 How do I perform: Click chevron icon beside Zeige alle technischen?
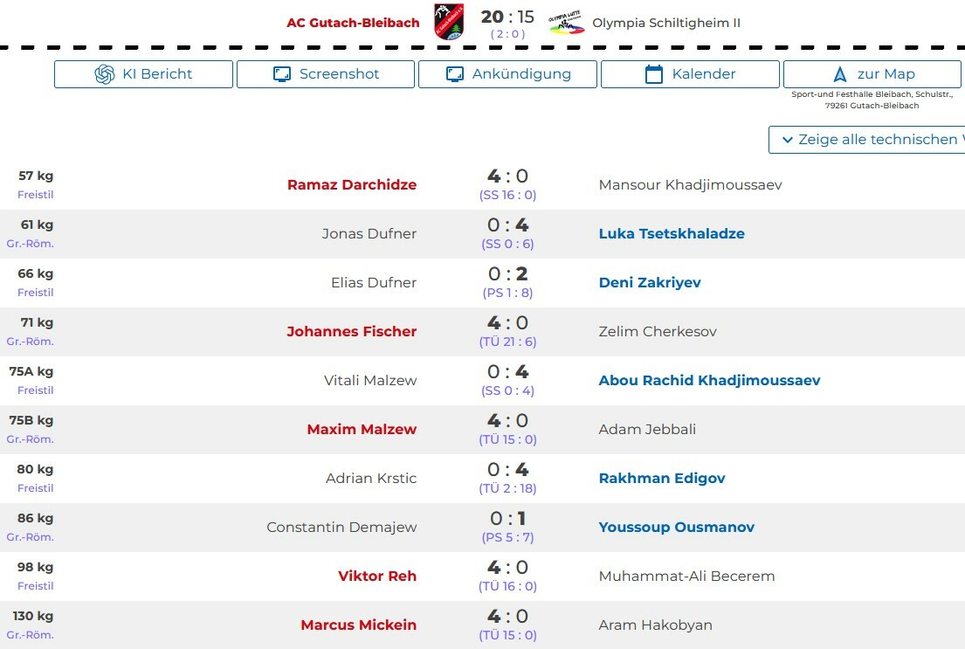click(787, 140)
